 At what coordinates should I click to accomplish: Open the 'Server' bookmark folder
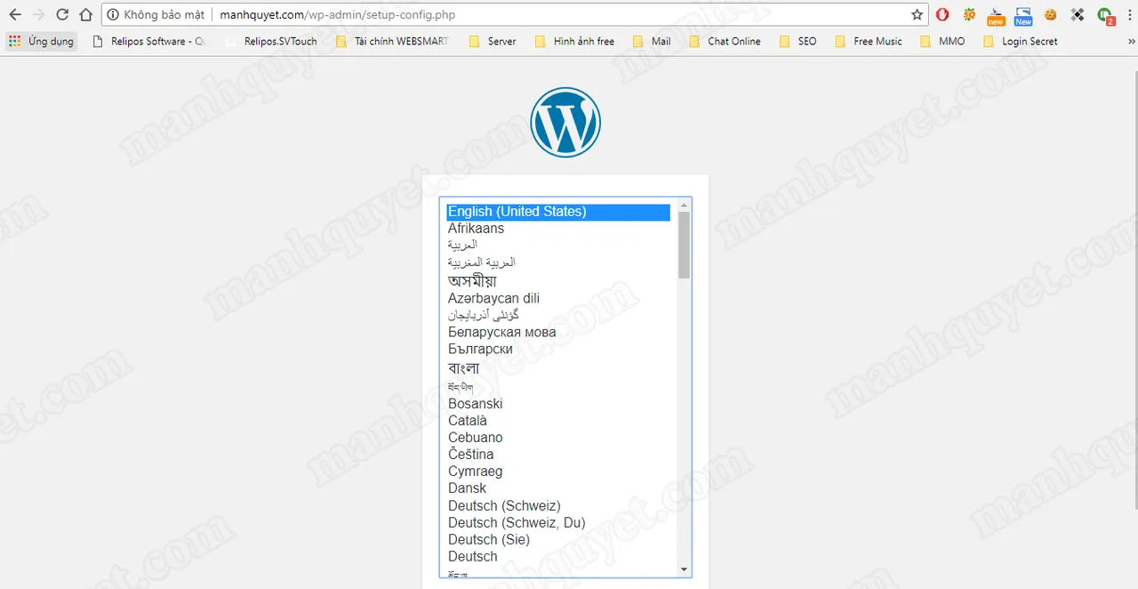click(x=493, y=41)
